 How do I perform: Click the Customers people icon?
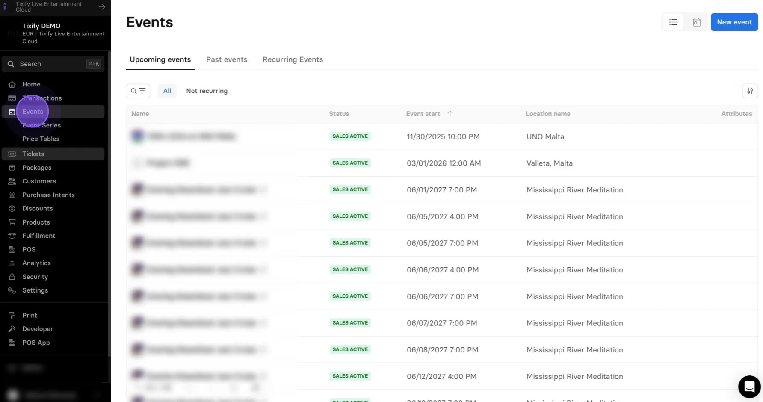[12, 181]
